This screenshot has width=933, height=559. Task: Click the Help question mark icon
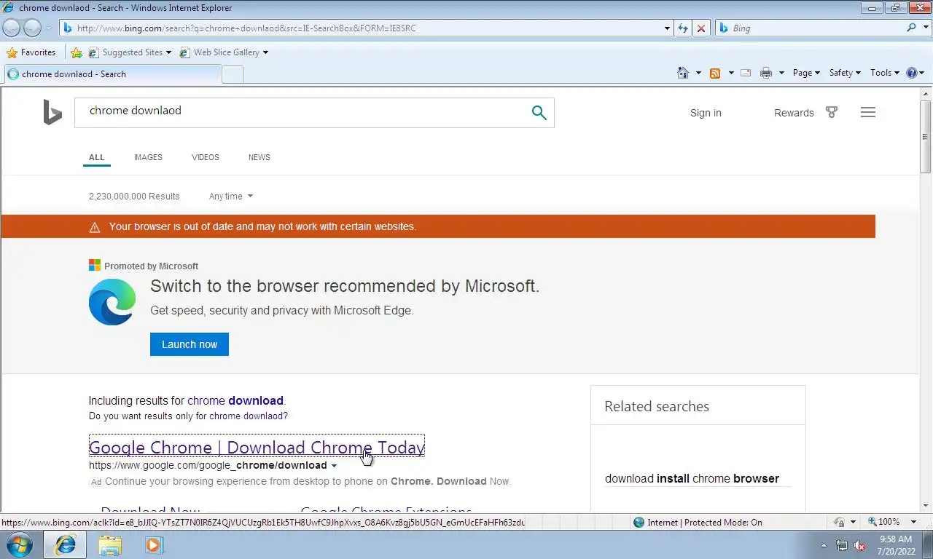[x=911, y=73]
